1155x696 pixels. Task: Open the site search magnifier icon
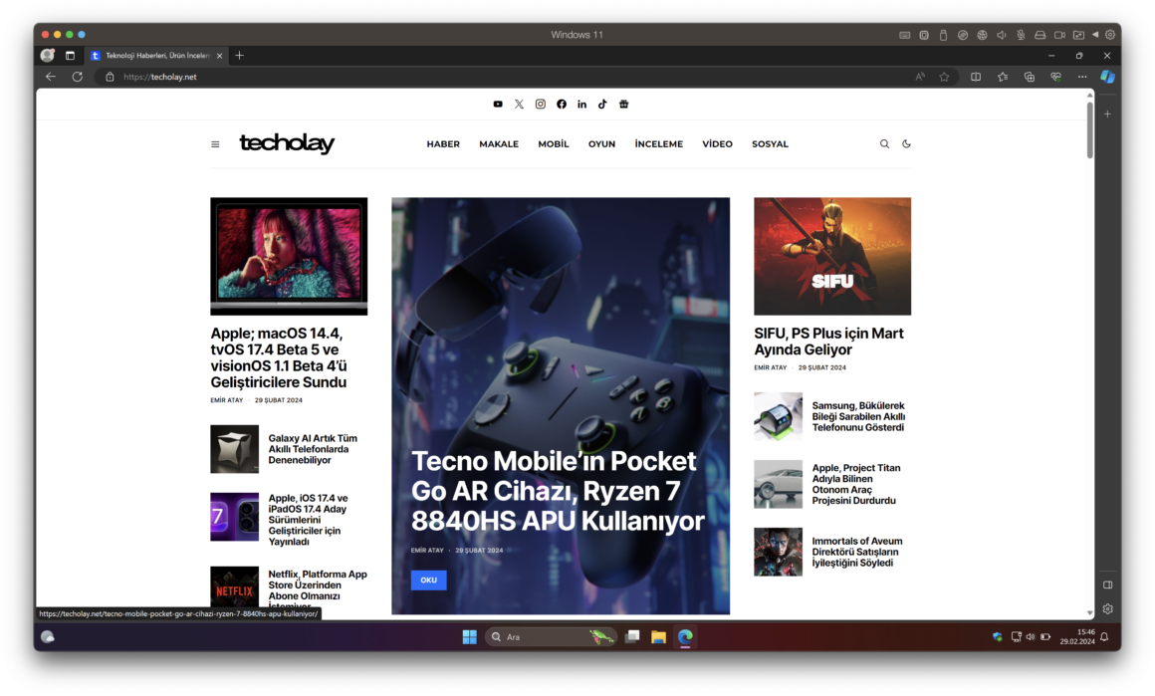(884, 144)
